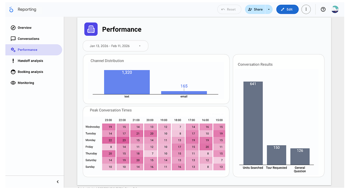This screenshot has height=191, width=347.
Task: Select the Performance page
Action: (x=34, y=50)
